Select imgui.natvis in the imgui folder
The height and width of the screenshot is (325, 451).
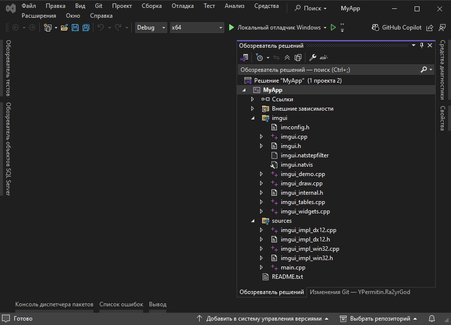click(x=297, y=165)
